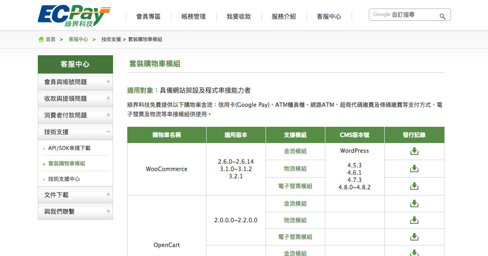This screenshot has height=256, width=488.
Task: Download OpenCart 2.0.0.0 電子發票模組 release record
Action: (x=414, y=237)
